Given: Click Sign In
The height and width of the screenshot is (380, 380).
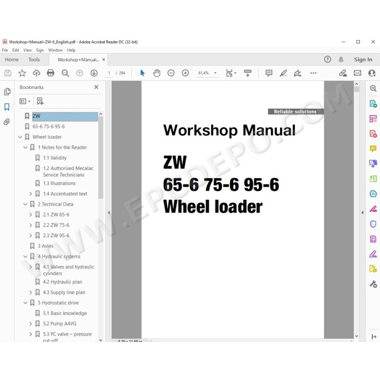Looking at the screenshot, I should point(363,59).
